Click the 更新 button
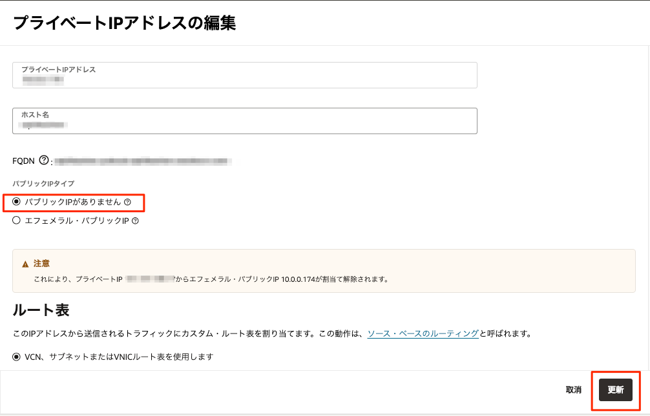 pyautogui.click(x=616, y=390)
